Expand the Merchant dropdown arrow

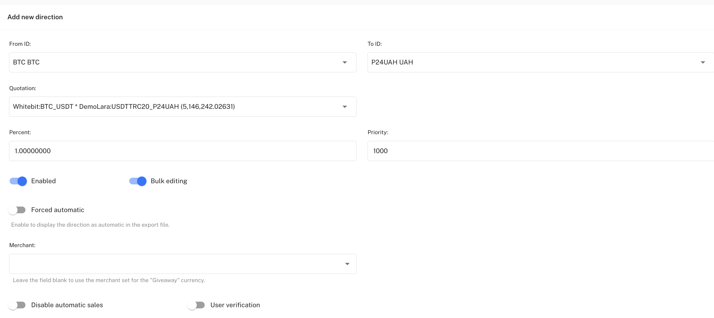coord(347,264)
